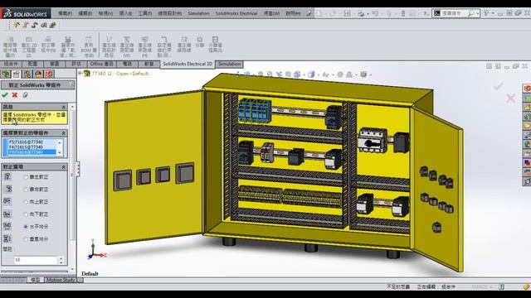Viewport: 531px width, 298px height.
Task: Click the Display Style cube icon
Action: coord(311,74)
